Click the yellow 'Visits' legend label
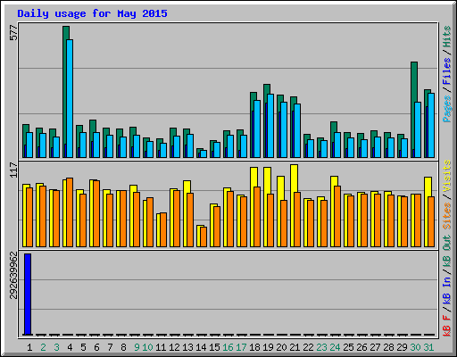 (447, 176)
